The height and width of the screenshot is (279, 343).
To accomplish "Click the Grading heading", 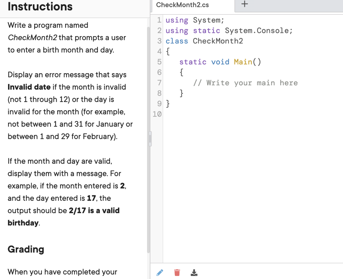I will tap(25, 249).
